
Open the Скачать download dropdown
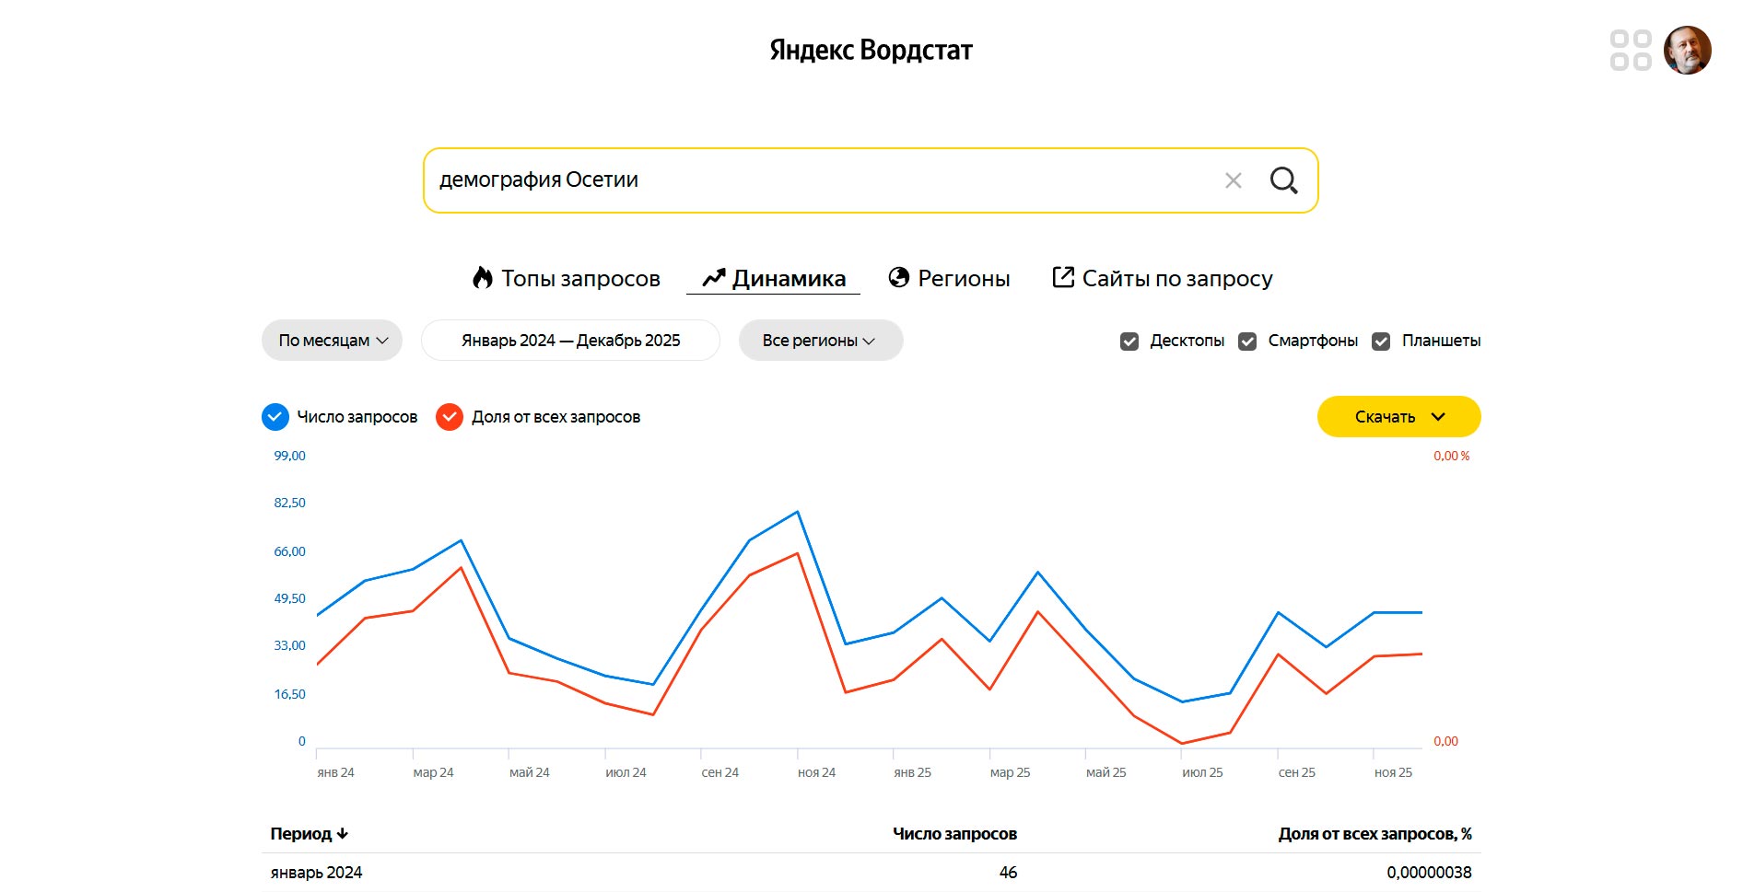[x=1398, y=417]
